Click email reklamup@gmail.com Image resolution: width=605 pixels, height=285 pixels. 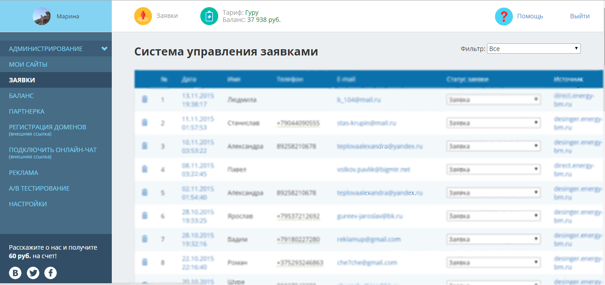tap(369, 239)
